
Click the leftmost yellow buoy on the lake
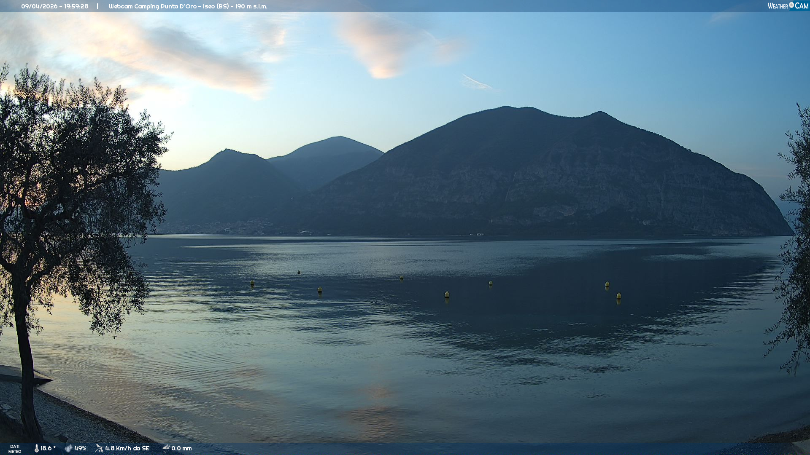(252, 283)
